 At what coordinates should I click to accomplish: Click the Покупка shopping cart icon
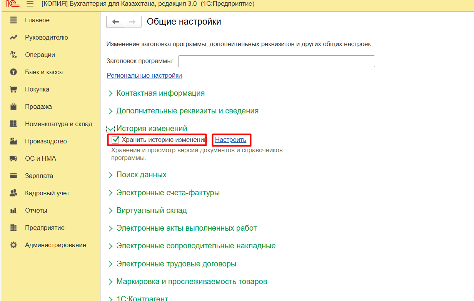[x=13, y=89]
